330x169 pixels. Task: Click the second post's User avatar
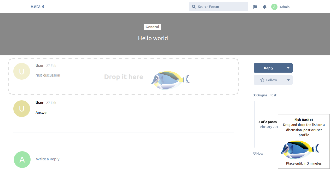[22, 109]
